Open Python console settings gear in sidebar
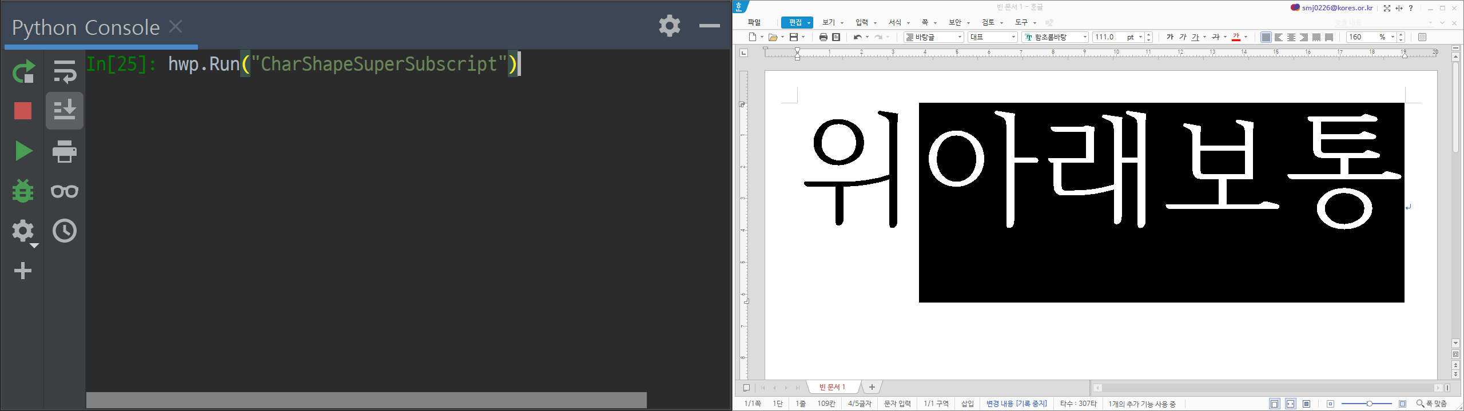The width and height of the screenshot is (1464, 411). tap(24, 232)
